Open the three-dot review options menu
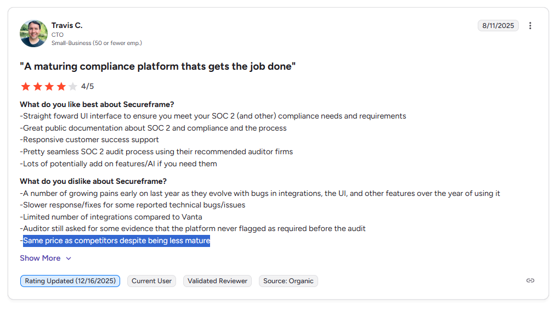560x309 pixels. point(530,26)
